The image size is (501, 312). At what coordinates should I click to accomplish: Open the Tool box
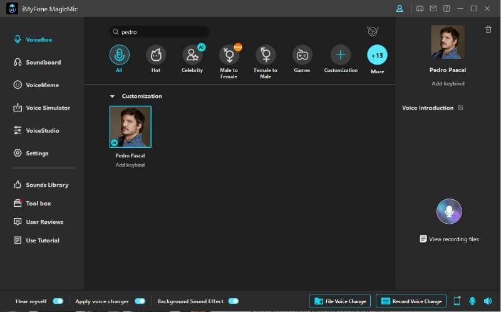[32, 204]
